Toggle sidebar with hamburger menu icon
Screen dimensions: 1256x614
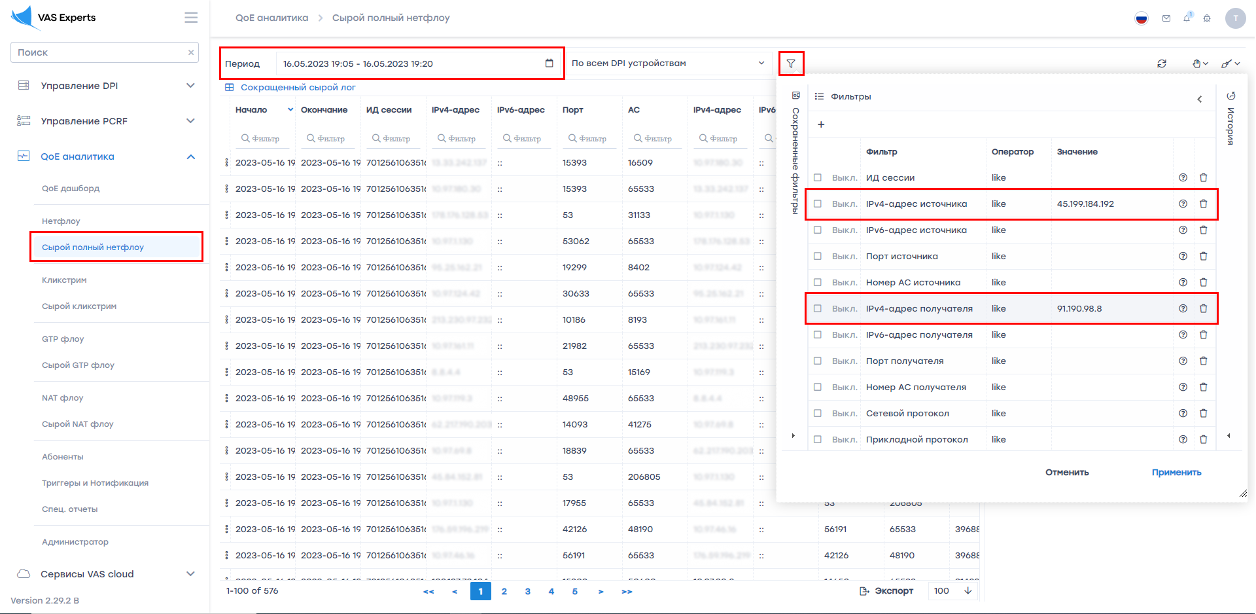191,18
